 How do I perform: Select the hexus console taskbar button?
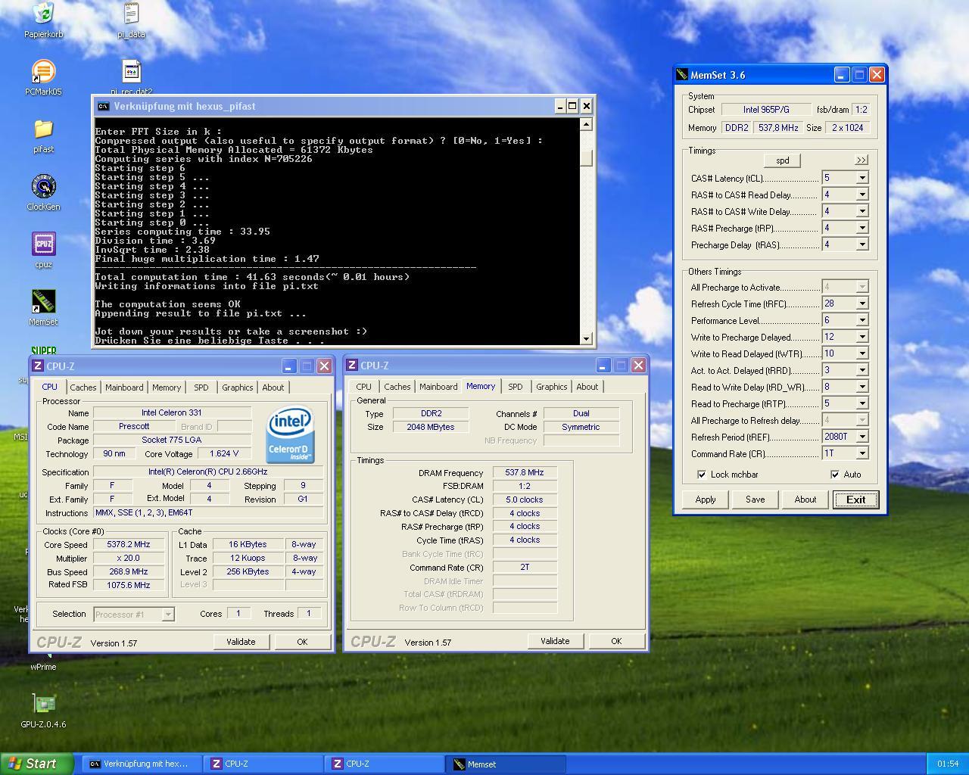[143, 764]
